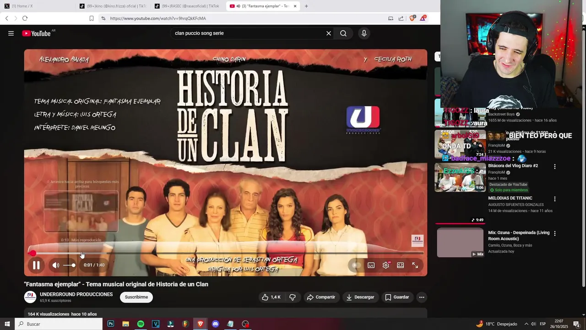Start voice search with microphone icon
Viewport: 586px width, 330px height.
(x=364, y=33)
